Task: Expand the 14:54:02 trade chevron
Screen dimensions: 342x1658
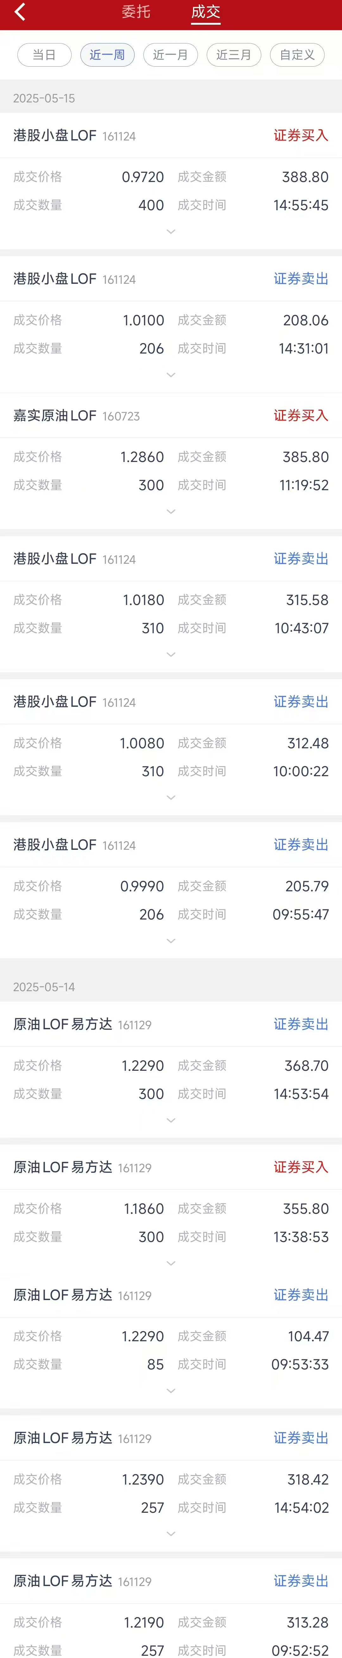Action: tap(171, 1534)
